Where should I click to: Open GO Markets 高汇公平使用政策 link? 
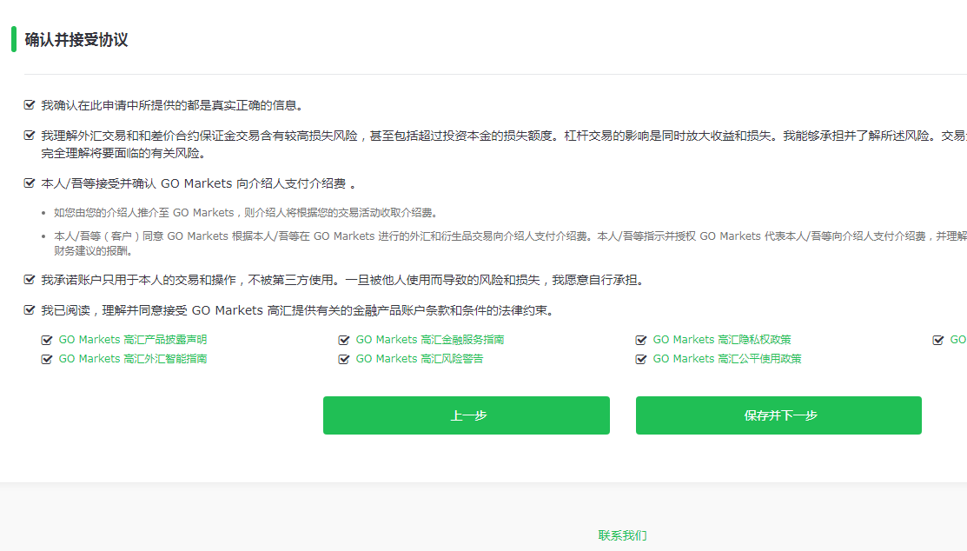(x=727, y=358)
